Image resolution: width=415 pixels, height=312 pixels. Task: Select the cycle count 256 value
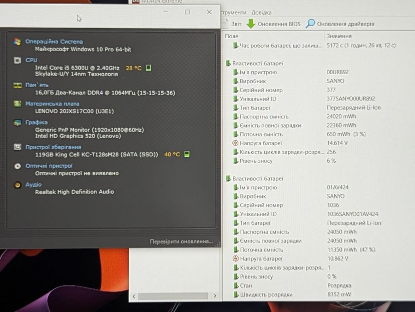tap(331, 152)
